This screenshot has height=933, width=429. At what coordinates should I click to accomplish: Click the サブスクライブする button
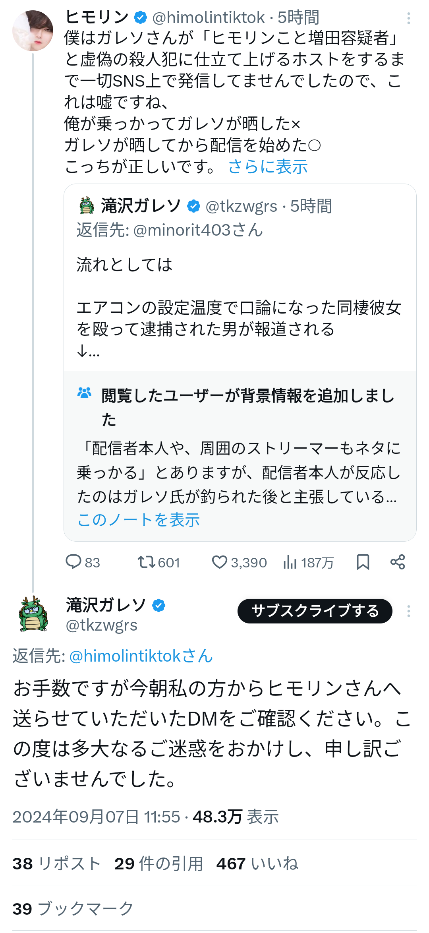(315, 611)
